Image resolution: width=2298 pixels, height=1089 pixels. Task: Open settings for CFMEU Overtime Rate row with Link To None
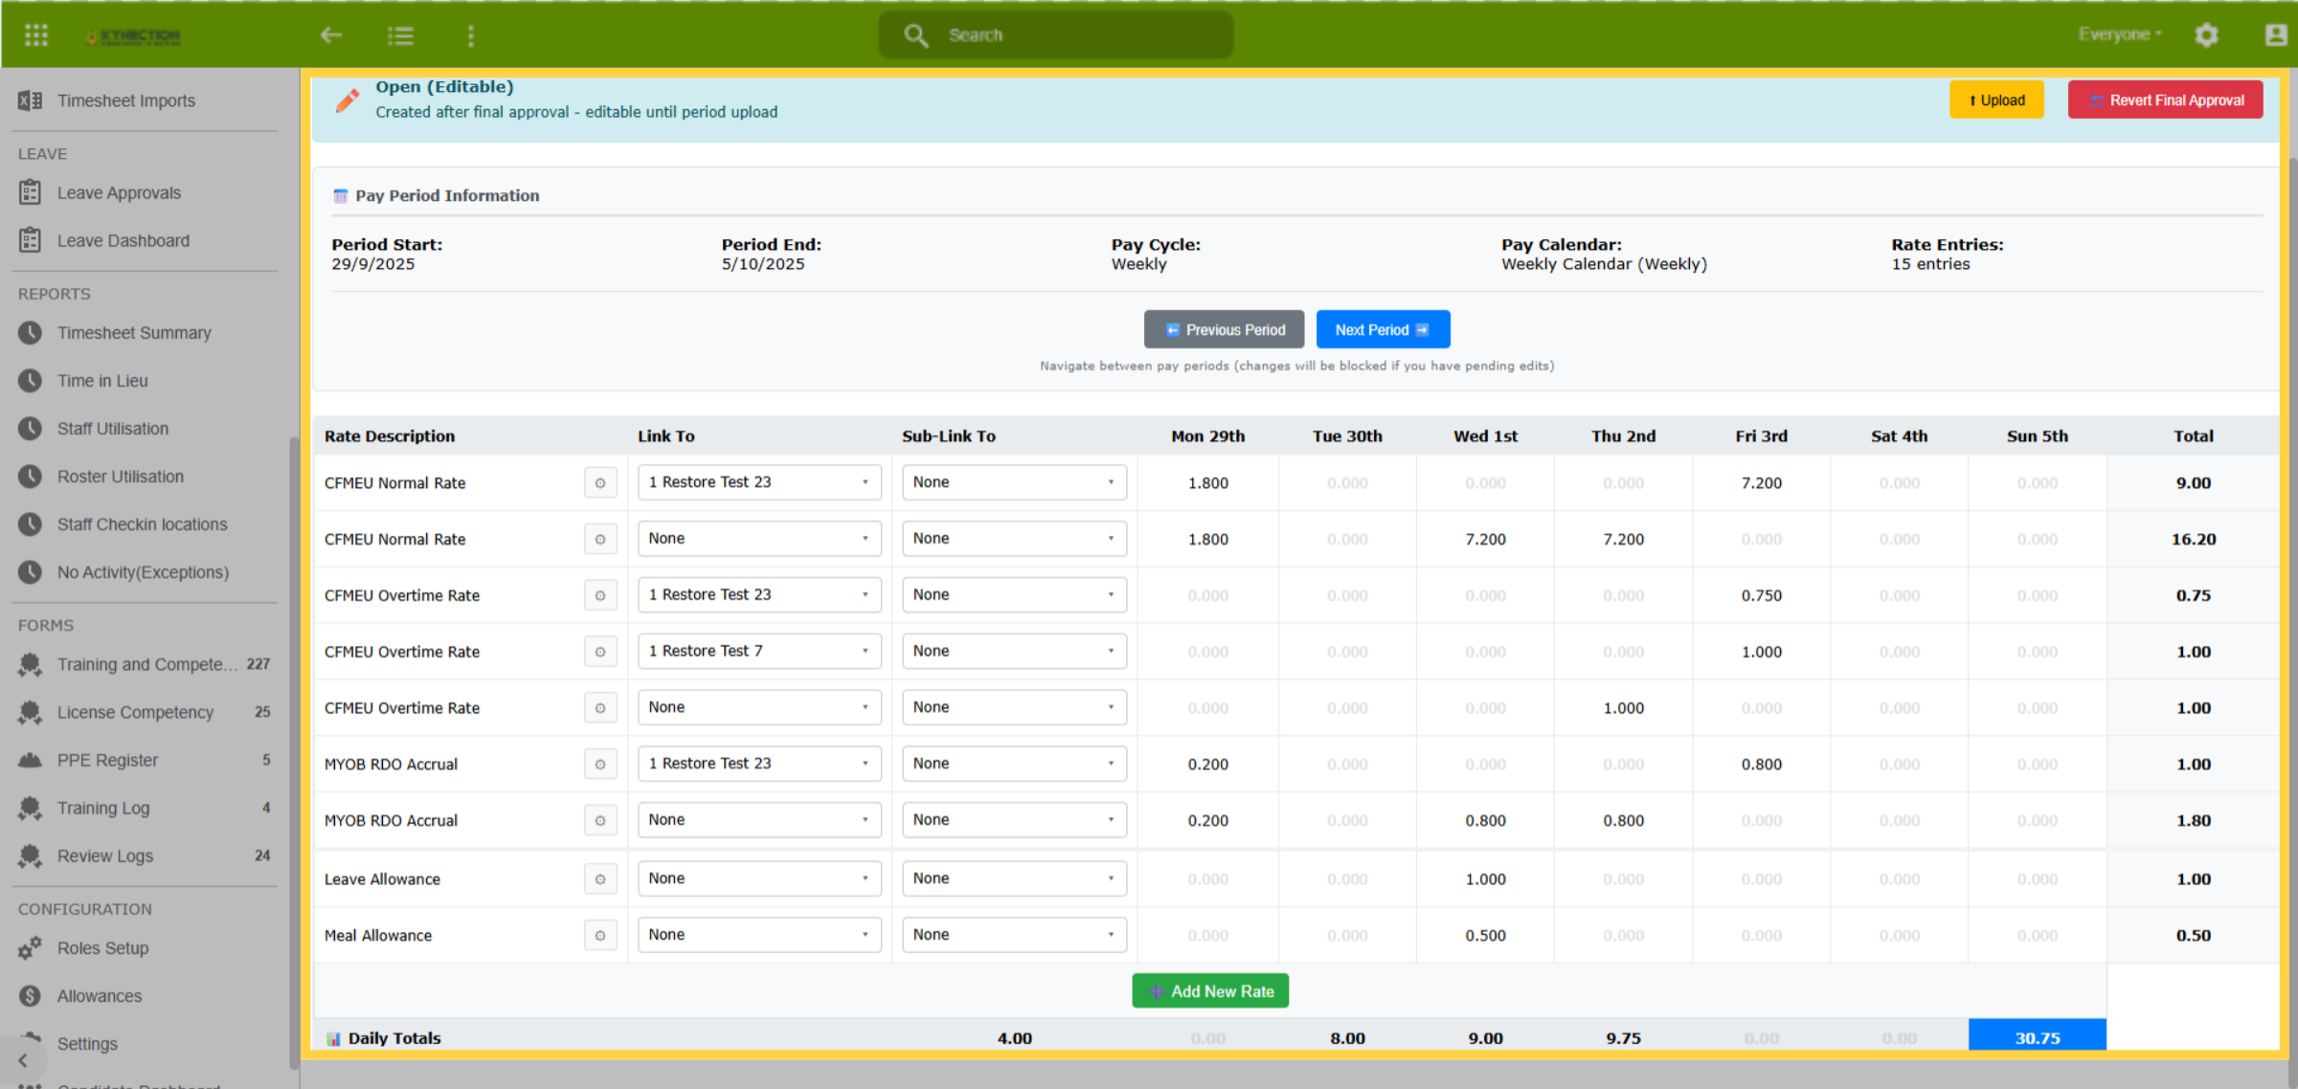tap(600, 708)
